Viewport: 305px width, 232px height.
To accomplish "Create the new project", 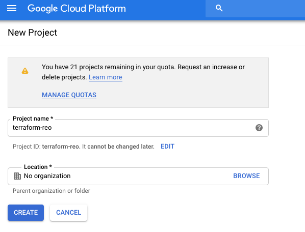I will pos(26,213).
